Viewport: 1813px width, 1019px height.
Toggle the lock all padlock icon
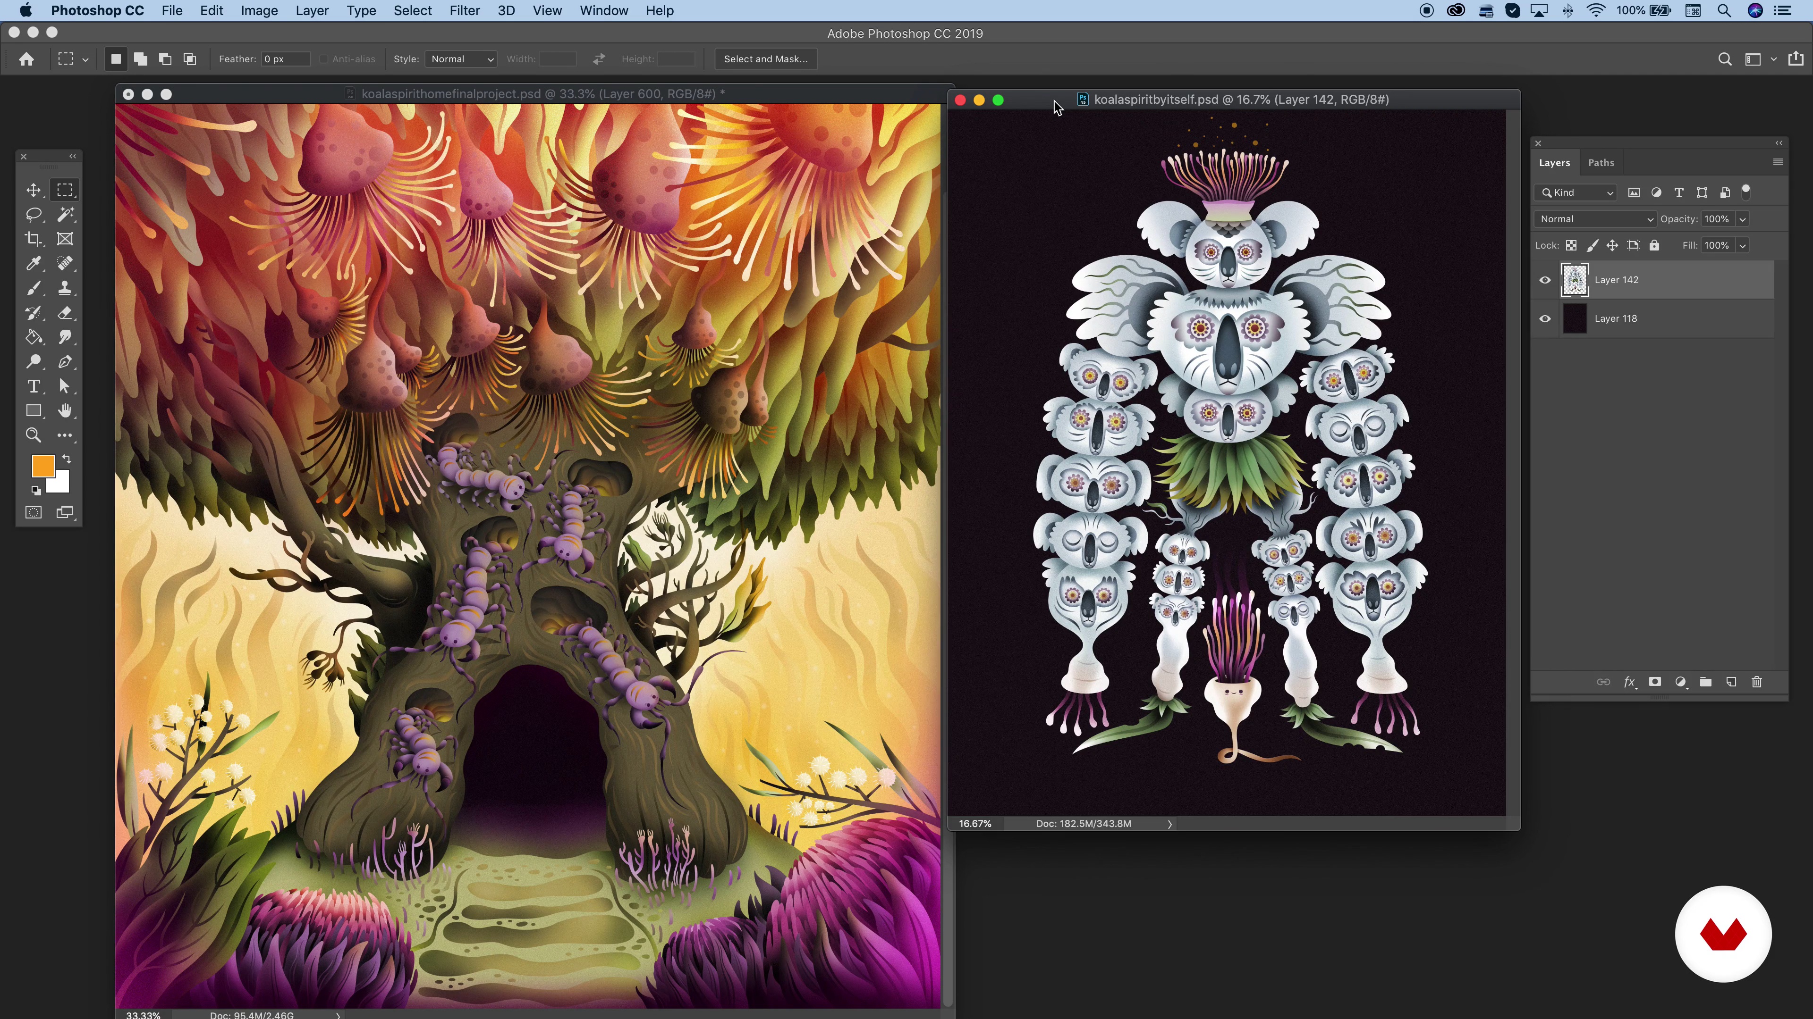tap(1654, 245)
